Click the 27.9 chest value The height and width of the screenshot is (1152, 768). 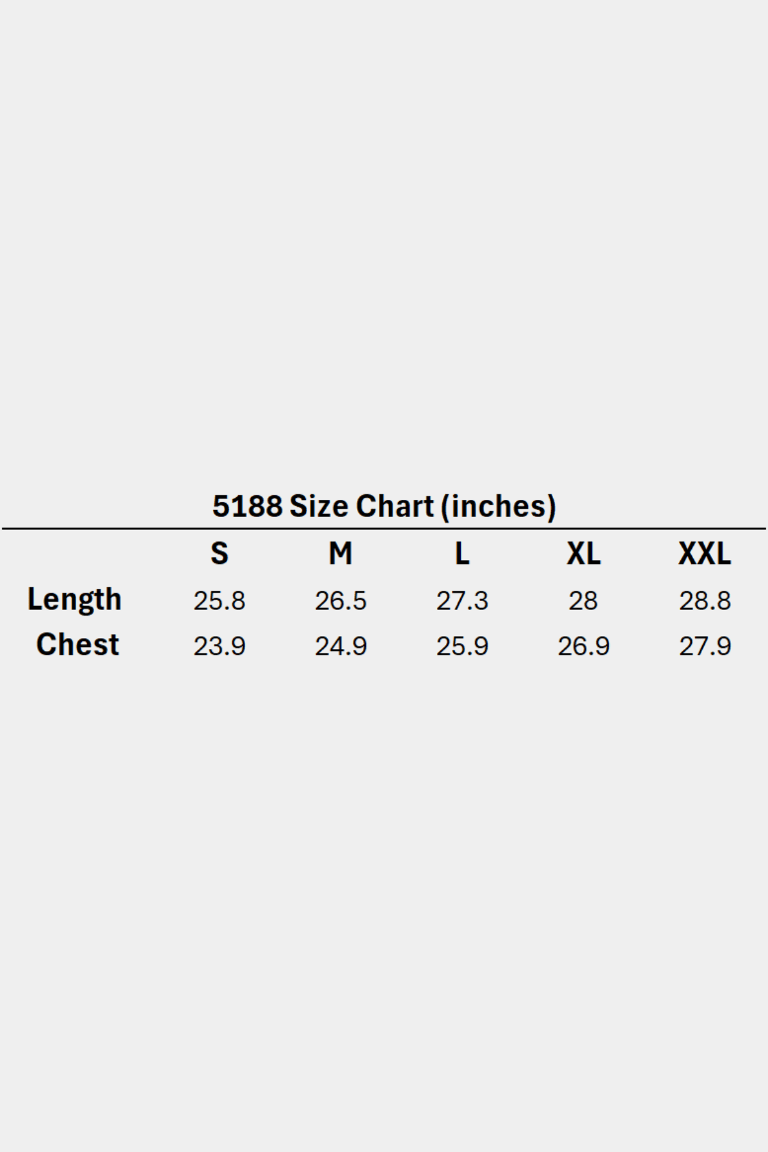coord(705,646)
